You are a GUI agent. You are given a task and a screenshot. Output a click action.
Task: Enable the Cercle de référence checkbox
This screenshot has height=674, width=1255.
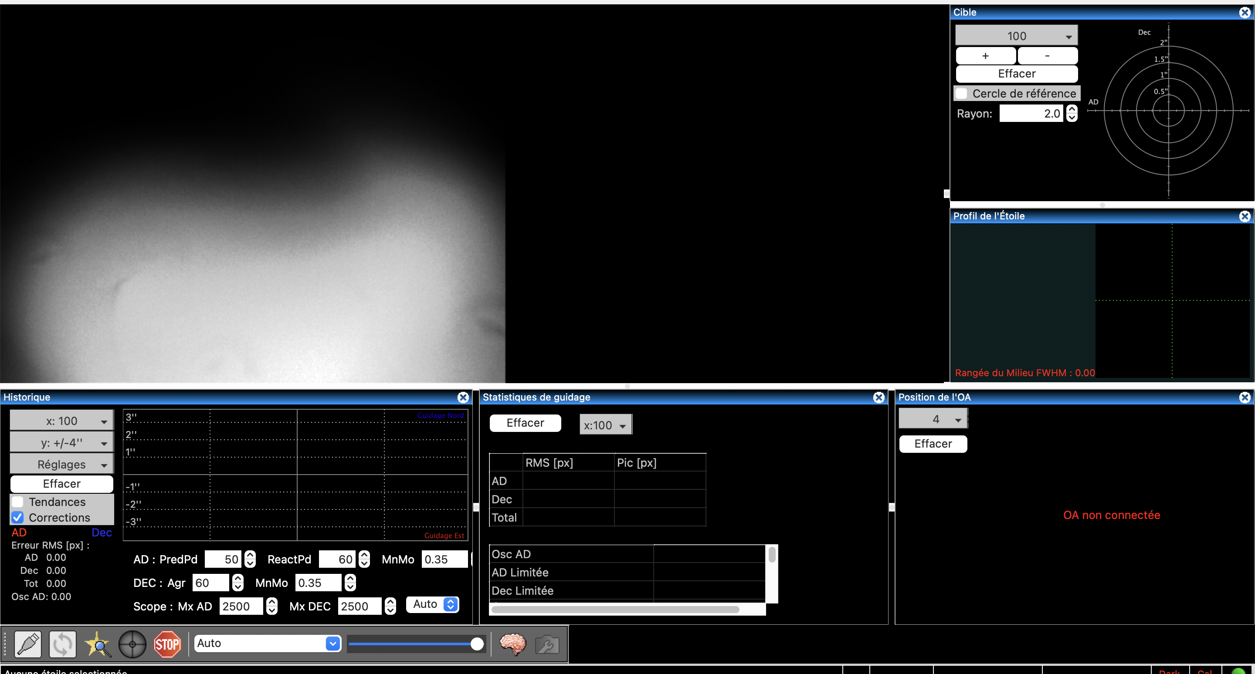coord(962,93)
